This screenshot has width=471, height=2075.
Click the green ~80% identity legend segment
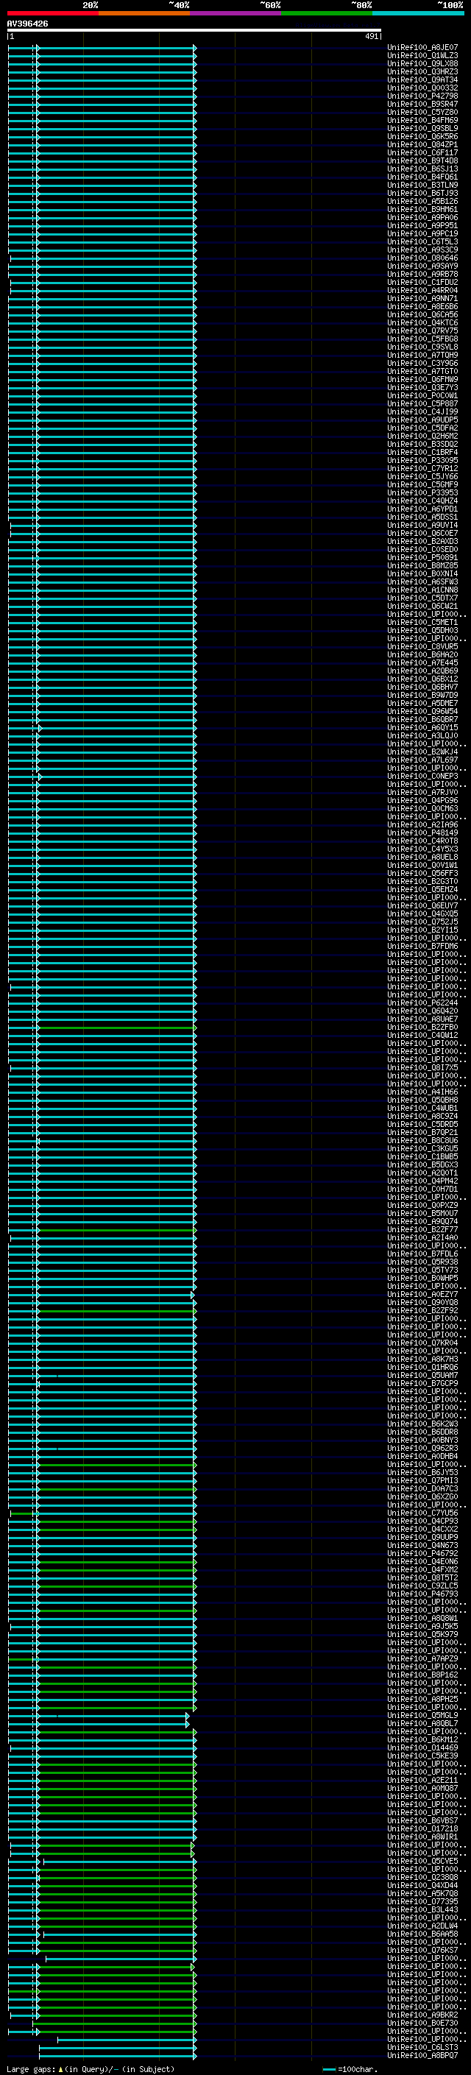point(327,13)
